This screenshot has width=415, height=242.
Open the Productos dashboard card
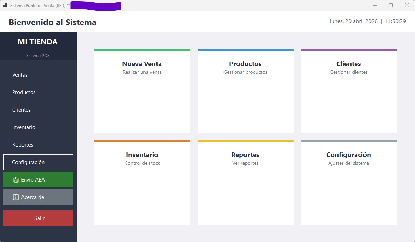[245, 91]
